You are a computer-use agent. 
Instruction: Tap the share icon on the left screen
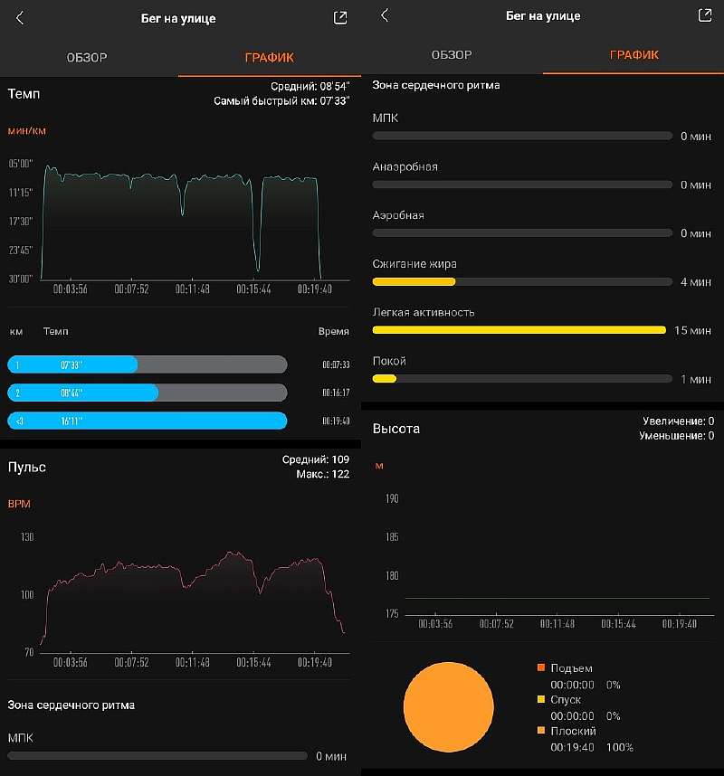click(339, 18)
